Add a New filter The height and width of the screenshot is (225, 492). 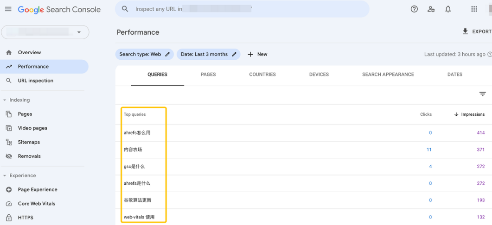point(257,54)
